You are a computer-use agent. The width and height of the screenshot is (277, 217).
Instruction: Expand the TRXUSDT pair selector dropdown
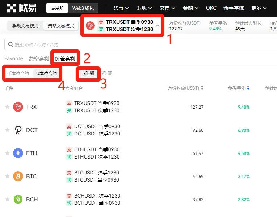158,26
